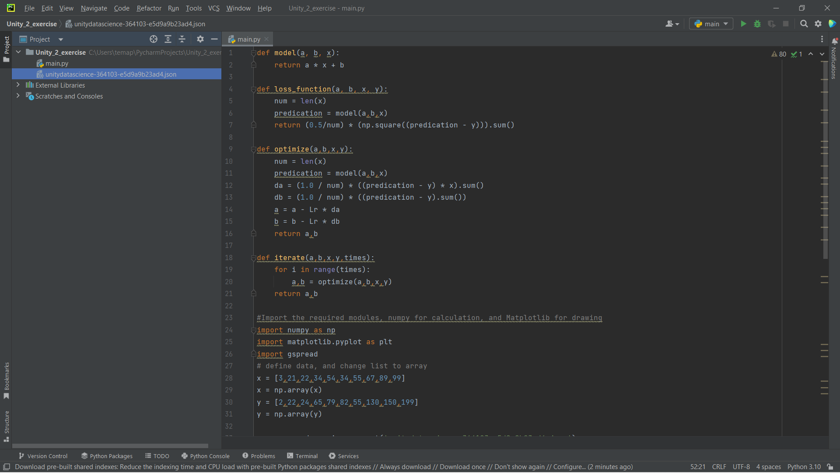Run with Coverage using the shield icon
Screen dimensions: 840x473
click(x=771, y=24)
